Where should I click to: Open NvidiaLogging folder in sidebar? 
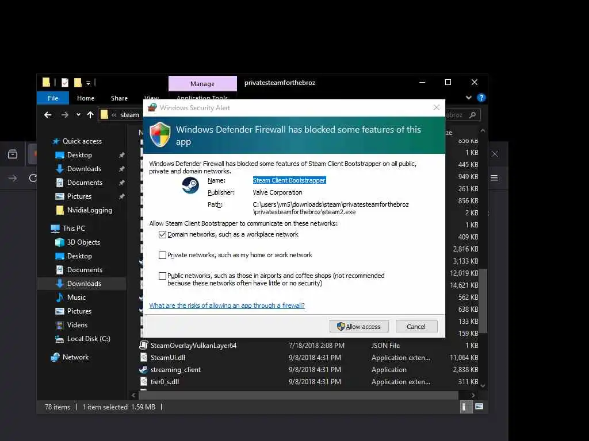click(89, 210)
